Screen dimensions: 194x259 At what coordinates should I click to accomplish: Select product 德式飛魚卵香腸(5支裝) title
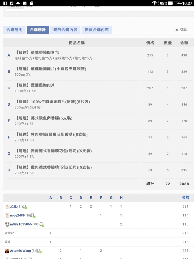[44, 118]
